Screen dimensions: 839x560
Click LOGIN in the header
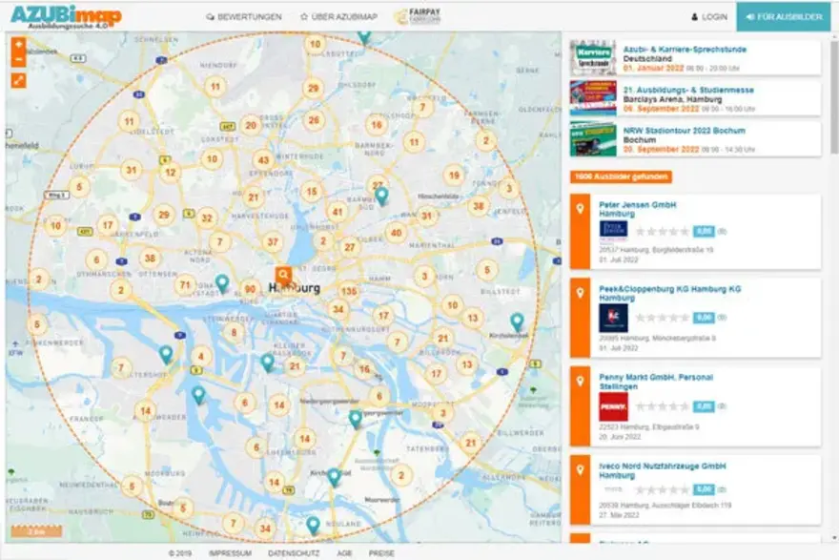click(709, 17)
